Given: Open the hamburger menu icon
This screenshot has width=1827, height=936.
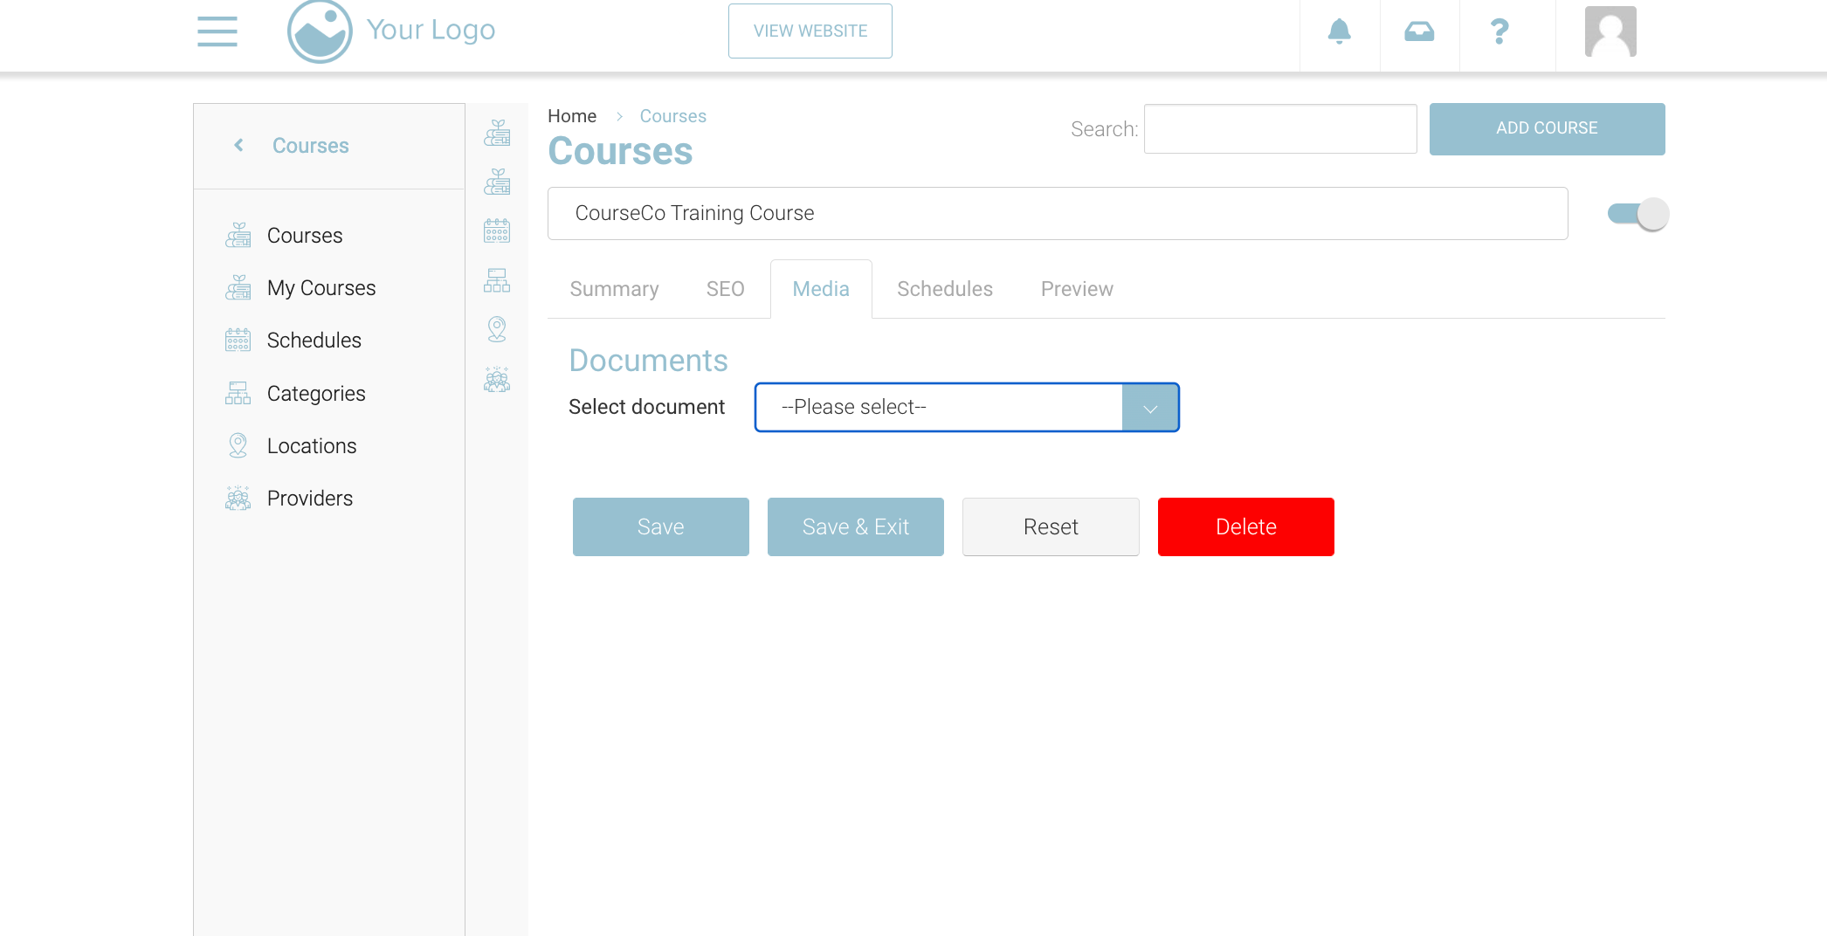Looking at the screenshot, I should 217,31.
